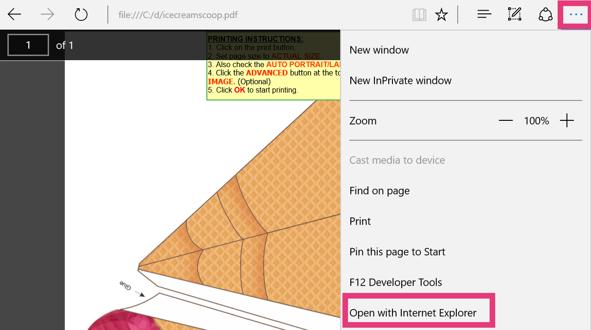Viewport: 591px width, 330px height.
Task: Decrease zoom with the minus button
Action: [x=506, y=121]
